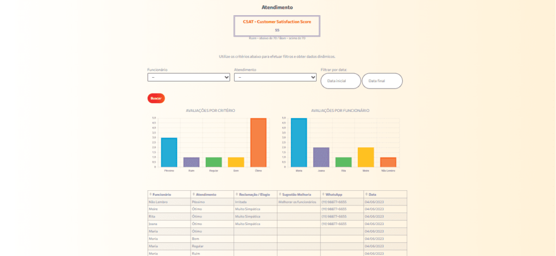Viewport: 556px width, 256px height.
Task: Select the orange Ótimo bar in criteria chart
Action: coord(258,142)
